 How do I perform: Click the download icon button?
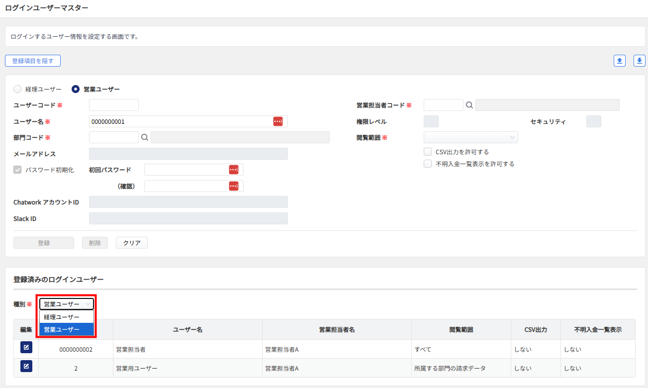click(639, 61)
